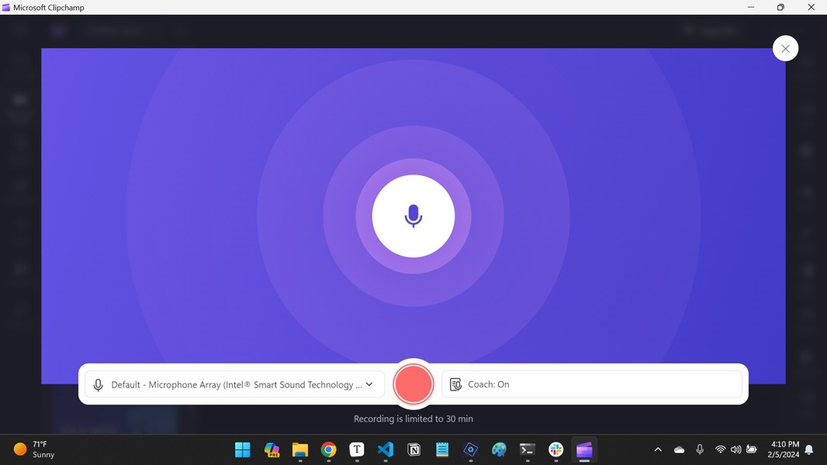This screenshot has height=465, width=827.
Task: Expand hidden icons in the system tray
Action: [x=658, y=449]
